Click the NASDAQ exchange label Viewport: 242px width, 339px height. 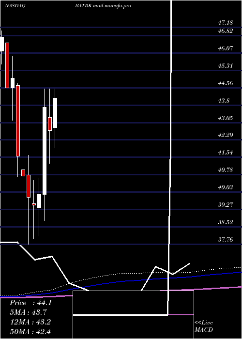[15, 6]
